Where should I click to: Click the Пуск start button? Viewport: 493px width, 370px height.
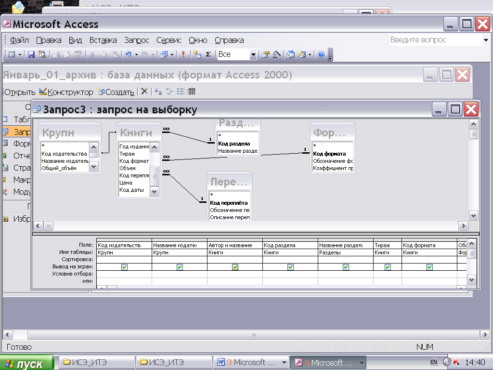pos(26,363)
